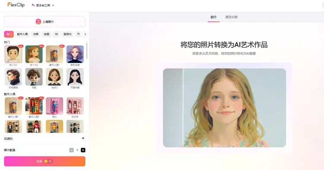
Task: Choose the 動作人偶1 style under 热门
Action: coord(54,54)
